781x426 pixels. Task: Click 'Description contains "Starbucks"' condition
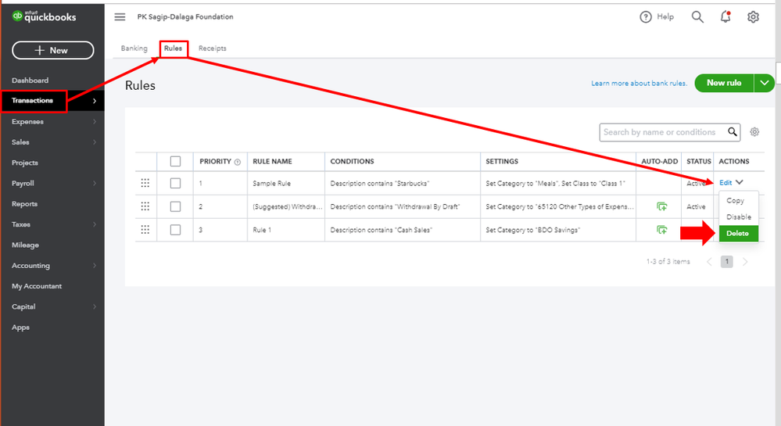[379, 184]
